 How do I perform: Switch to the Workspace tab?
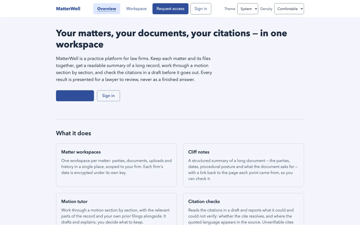(136, 9)
